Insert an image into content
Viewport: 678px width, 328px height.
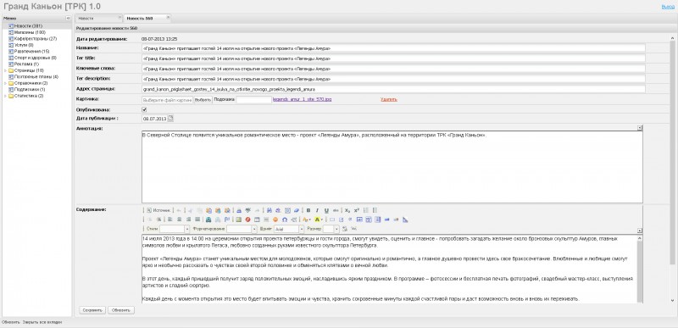pos(239,220)
